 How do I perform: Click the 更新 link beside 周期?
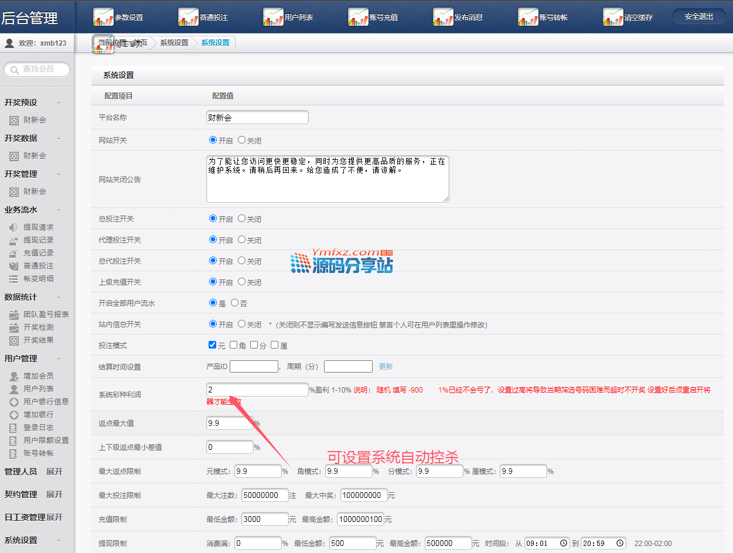pyautogui.click(x=386, y=367)
